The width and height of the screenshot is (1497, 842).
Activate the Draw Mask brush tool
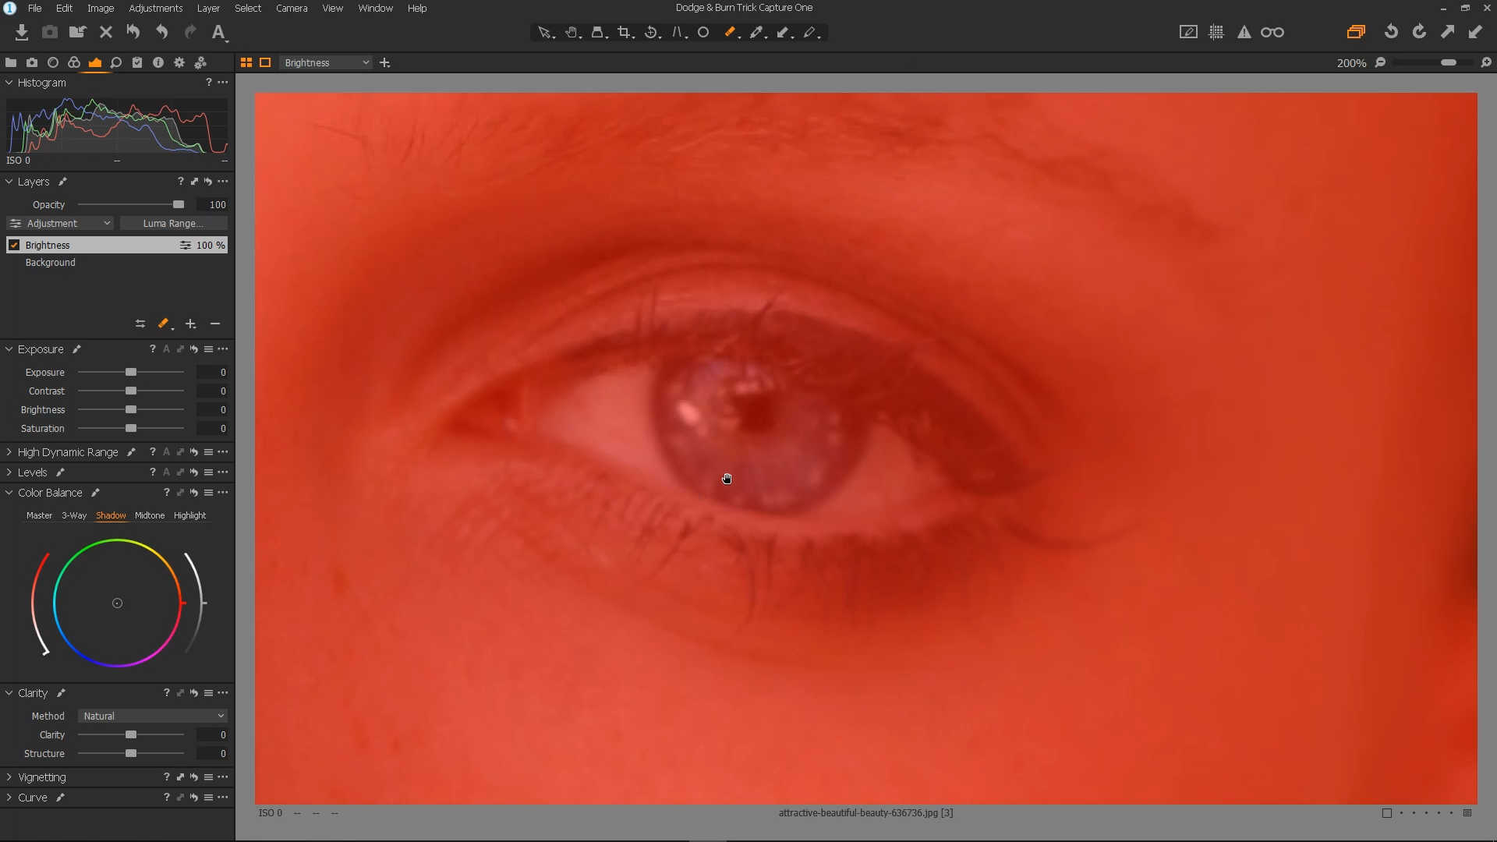[730, 32]
